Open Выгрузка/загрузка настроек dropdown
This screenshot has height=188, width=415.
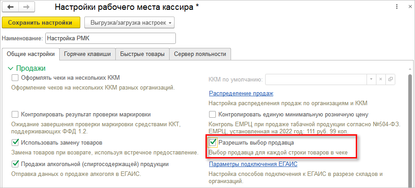pos(129,22)
